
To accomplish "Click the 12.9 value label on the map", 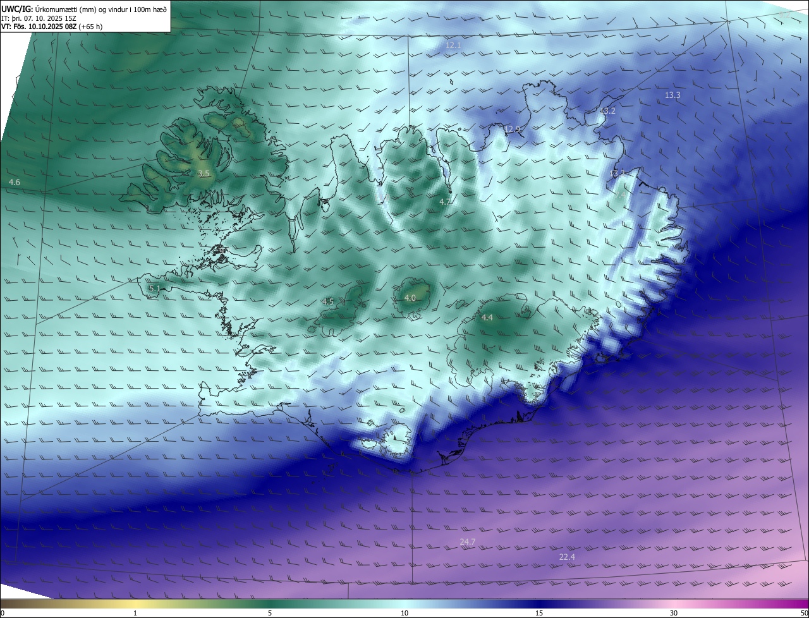I will pos(512,130).
